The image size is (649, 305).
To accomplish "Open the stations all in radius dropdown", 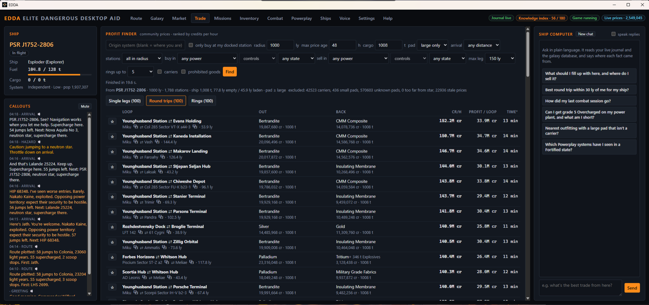I will pos(142,58).
